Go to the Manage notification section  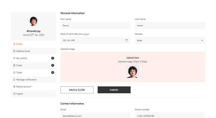click(26, 80)
